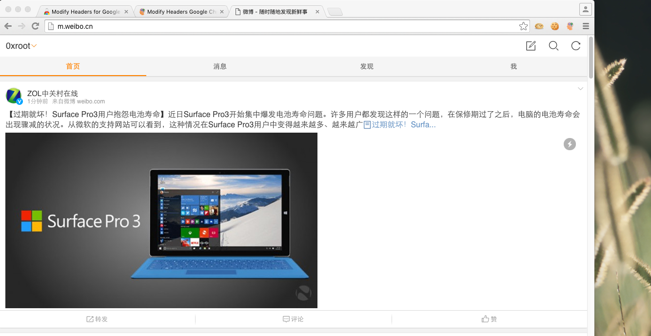Click the 评论 comment icon
Screen dimensions: 651x336
tap(286, 319)
